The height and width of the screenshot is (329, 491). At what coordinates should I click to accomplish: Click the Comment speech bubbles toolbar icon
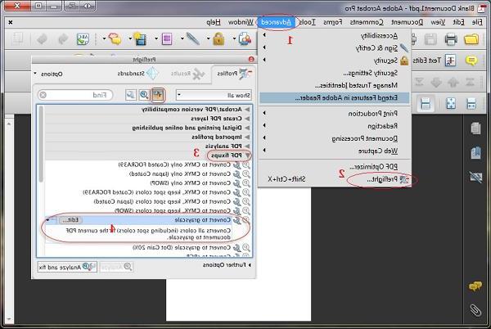[x=115, y=38]
